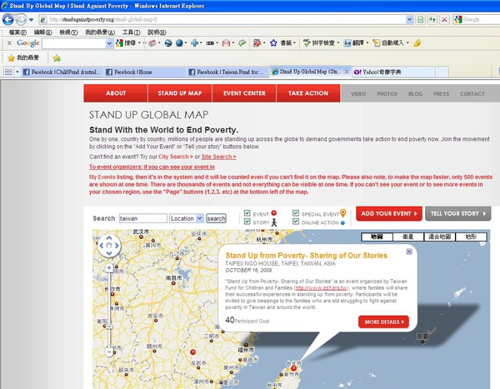Click the Add to Favorites star-plus icon
Image resolution: width=500 pixels, height=389 pixels.
pyautogui.click(x=57, y=58)
